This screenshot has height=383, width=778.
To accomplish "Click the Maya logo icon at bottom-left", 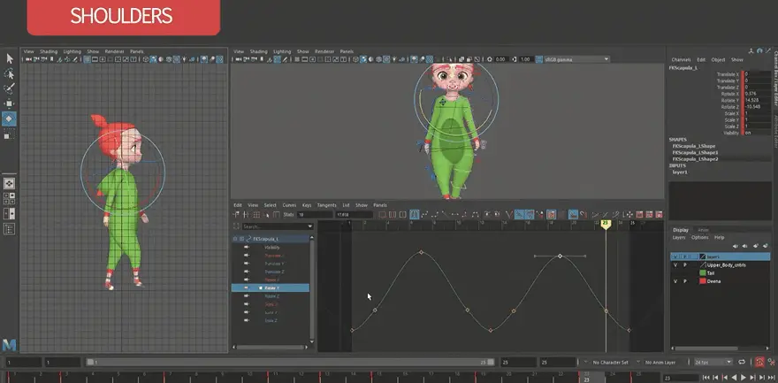I will click(9, 343).
